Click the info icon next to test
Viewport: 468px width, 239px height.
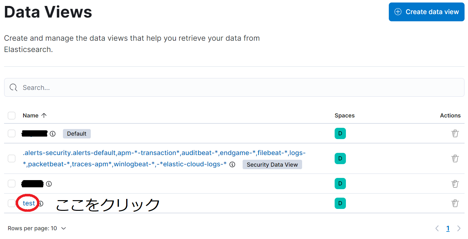click(40, 203)
